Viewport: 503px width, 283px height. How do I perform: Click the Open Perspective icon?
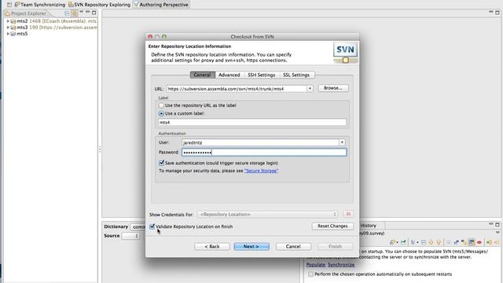pos(9,5)
